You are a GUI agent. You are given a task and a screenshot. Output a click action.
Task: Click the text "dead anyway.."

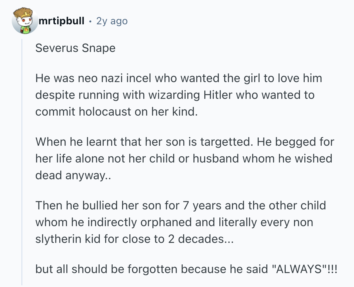click(x=73, y=175)
